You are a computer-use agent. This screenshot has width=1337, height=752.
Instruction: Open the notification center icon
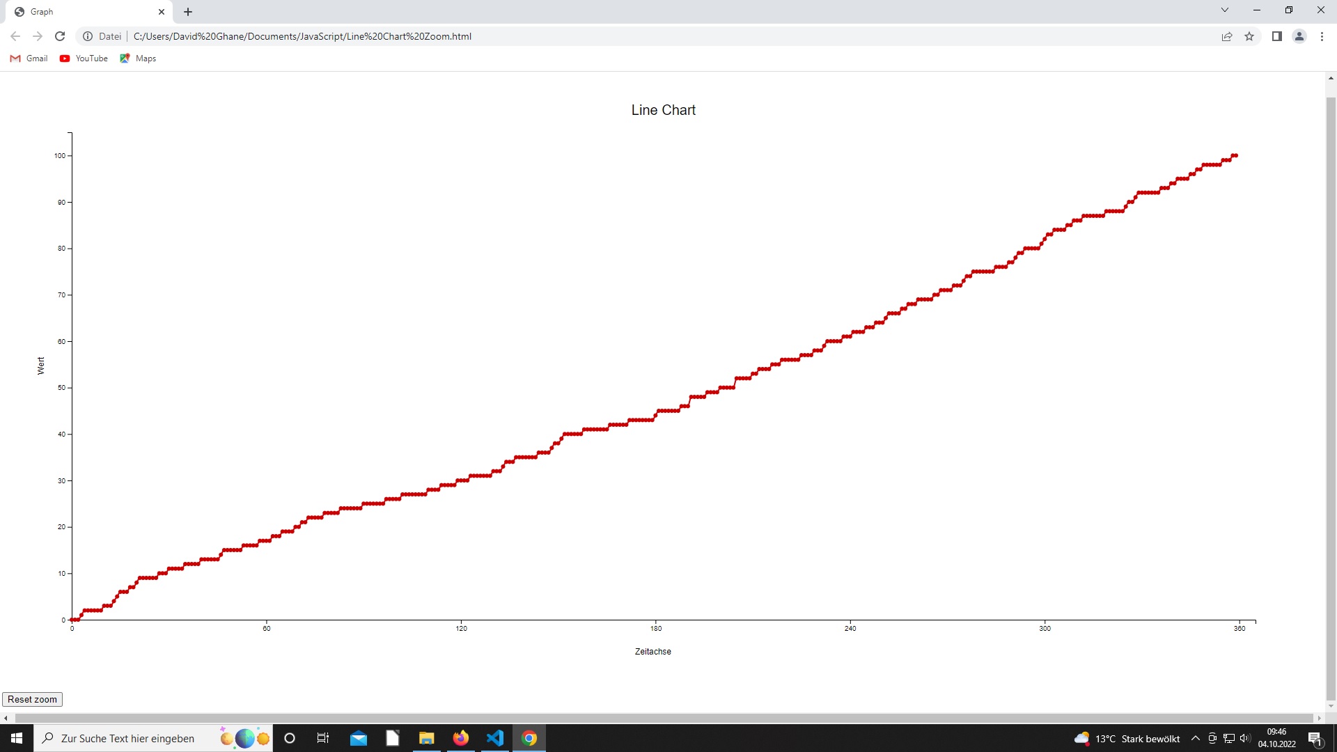(x=1315, y=738)
